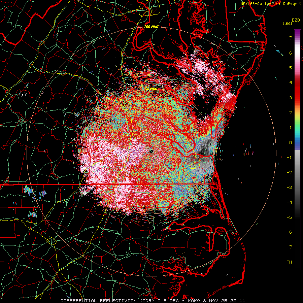Image resolution: width=303 pixels, height=303 pixels.
Task: Click the positive "7" dB scale value
Action: click(291, 38)
